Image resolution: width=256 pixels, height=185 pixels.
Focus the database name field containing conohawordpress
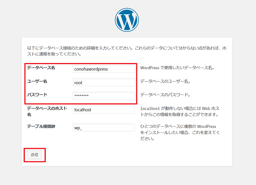pos(104,69)
